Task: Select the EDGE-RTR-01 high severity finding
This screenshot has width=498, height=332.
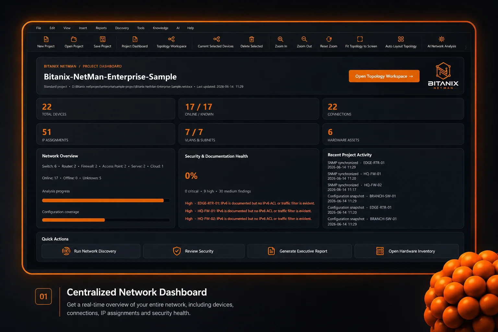Action: [250, 203]
